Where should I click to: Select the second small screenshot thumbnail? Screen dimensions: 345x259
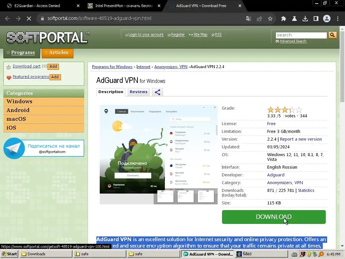186,196
